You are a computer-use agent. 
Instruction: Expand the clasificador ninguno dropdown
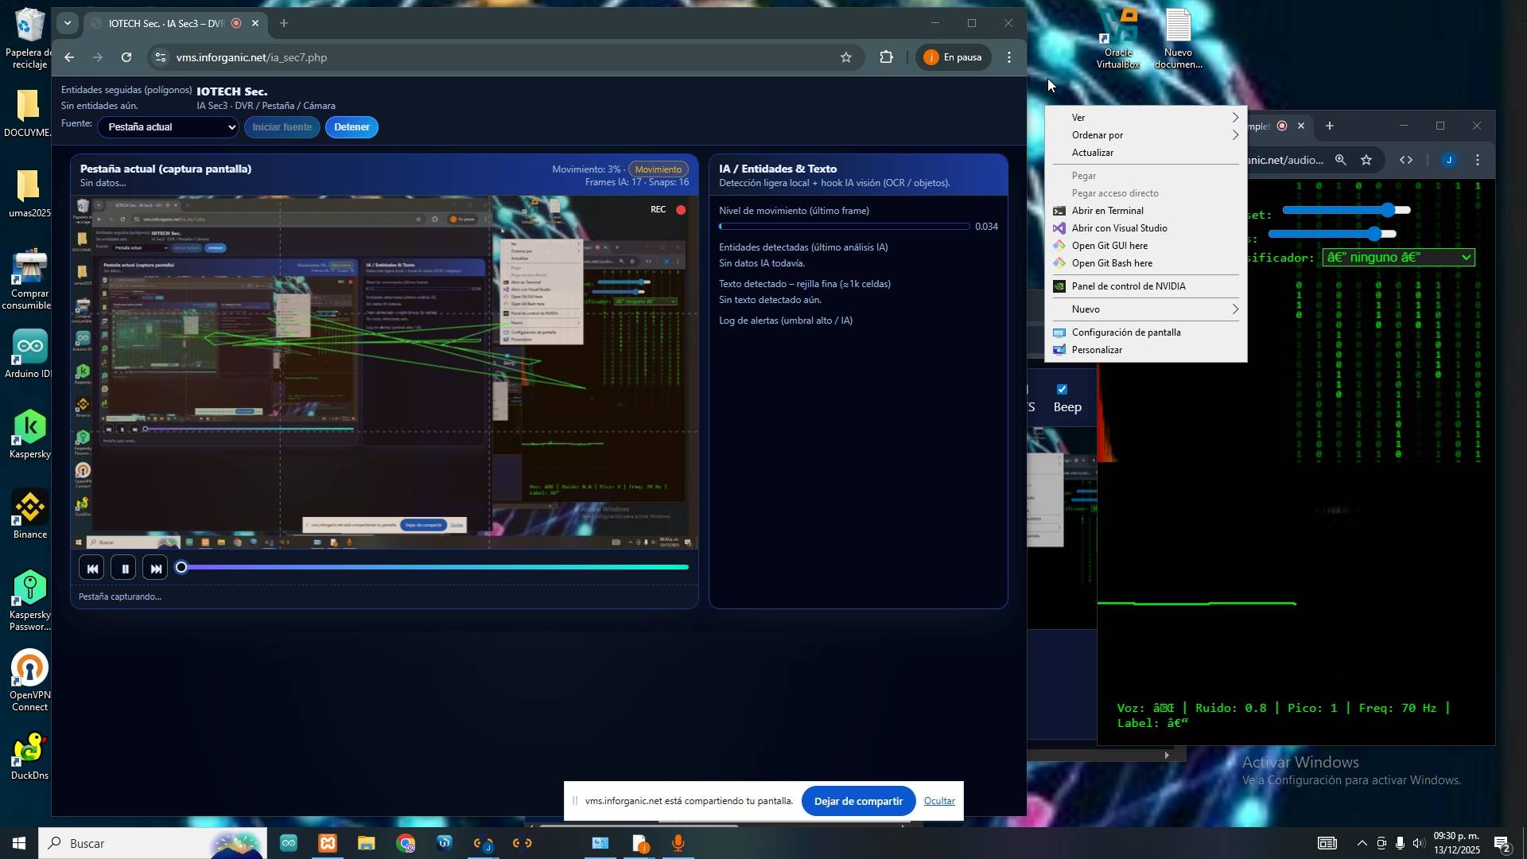tap(1398, 258)
